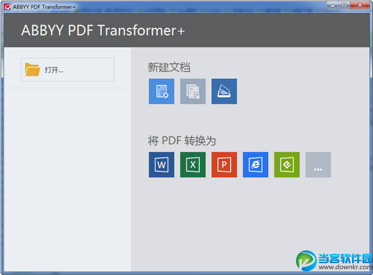
Task: Create new PDF from file icon
Action: point(161,91)
